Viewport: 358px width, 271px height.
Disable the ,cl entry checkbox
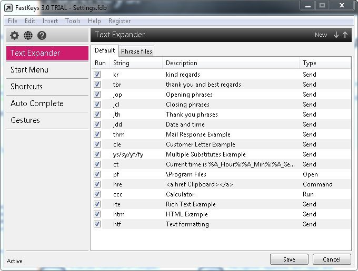[x=97, y=105]
